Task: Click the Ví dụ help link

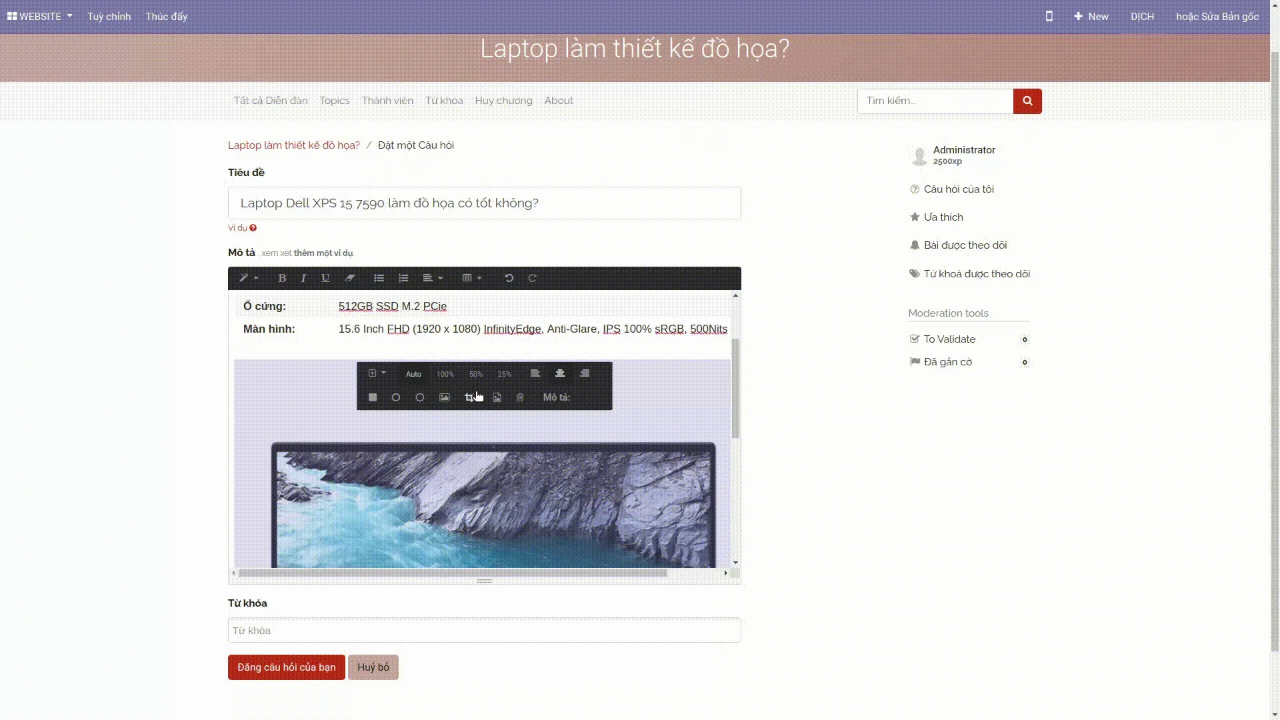Action: click(x=242, y=228)
